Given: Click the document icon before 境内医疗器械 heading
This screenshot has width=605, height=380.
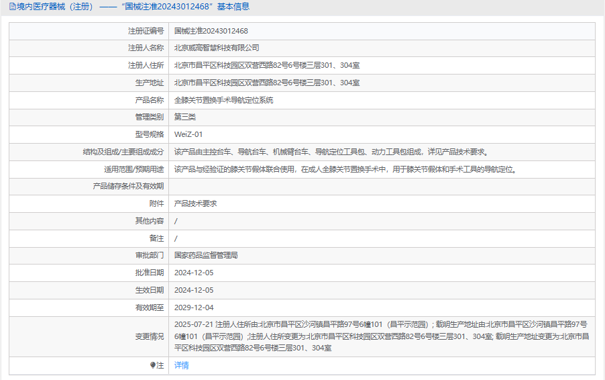Looking at the screenshot, I should [x=12, y=7].
